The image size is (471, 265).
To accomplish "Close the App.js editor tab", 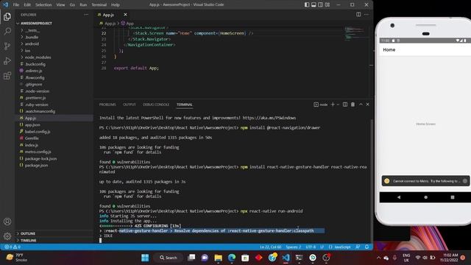I will 125,15.
